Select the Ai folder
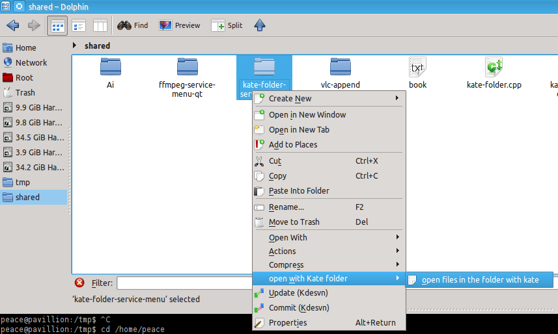558x334 pixels. pyautogui.click(x=110, y=73)
